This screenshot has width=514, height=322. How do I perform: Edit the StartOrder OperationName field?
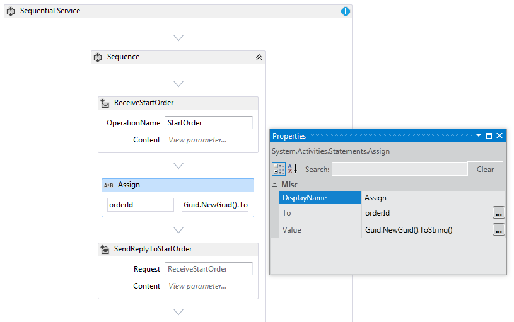click(x=208, y=122)
